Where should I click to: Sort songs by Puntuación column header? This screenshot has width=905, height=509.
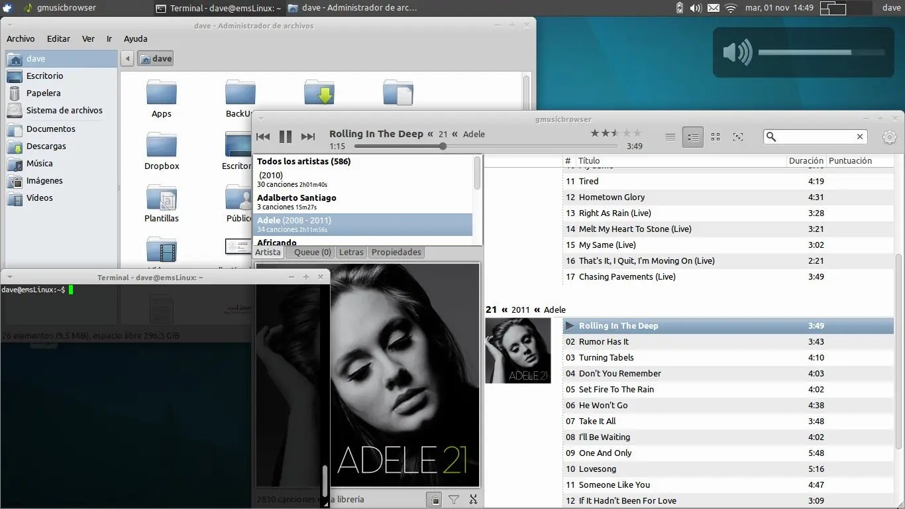[859, 161]
